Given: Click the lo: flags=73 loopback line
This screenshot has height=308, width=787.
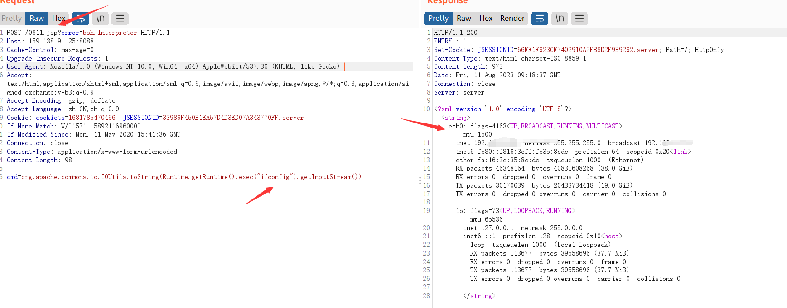Looking at the screenshot, I should click(515, 211).
